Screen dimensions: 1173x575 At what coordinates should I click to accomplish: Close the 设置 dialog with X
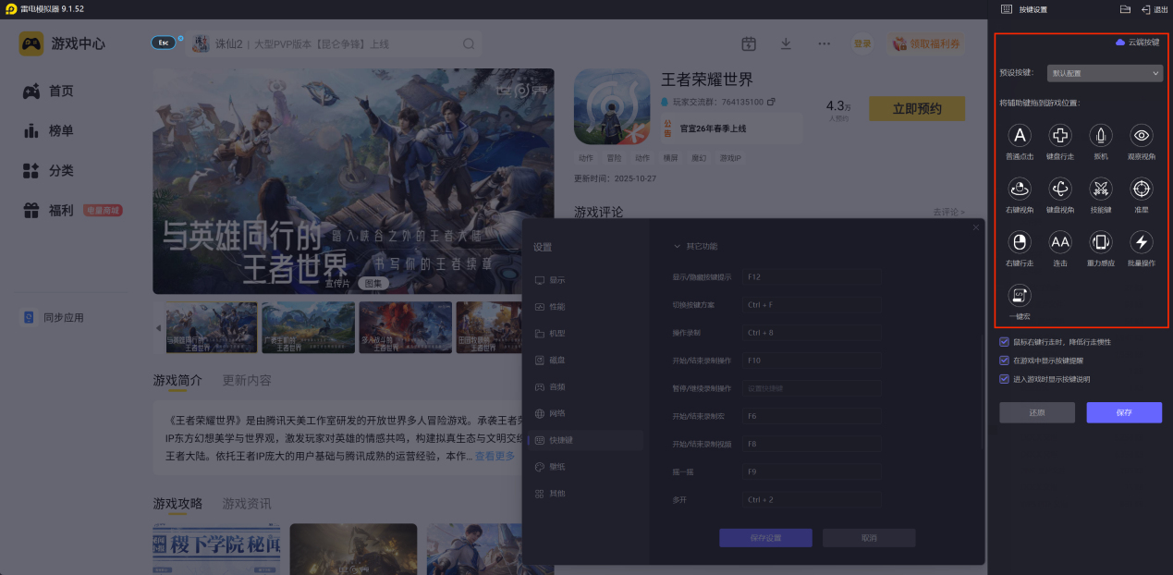pyautogui.click(x=974, y=228)
